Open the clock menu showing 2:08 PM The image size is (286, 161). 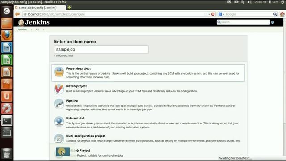click(x=261, y=2)
